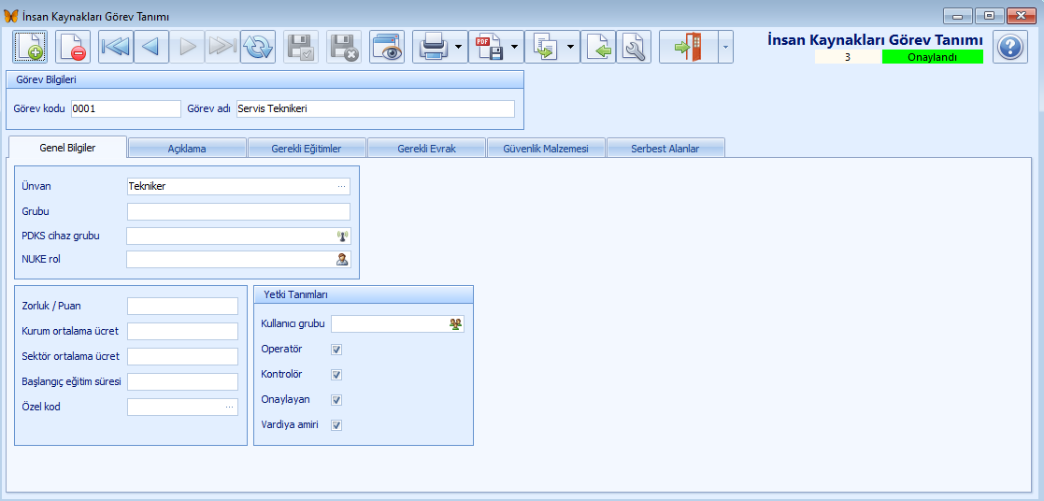The width and height of the screenshot is (1044, 501).
Task: Click the Yetki Tanımları panel header
Action: pyautogui.click(x=364, y=294)
